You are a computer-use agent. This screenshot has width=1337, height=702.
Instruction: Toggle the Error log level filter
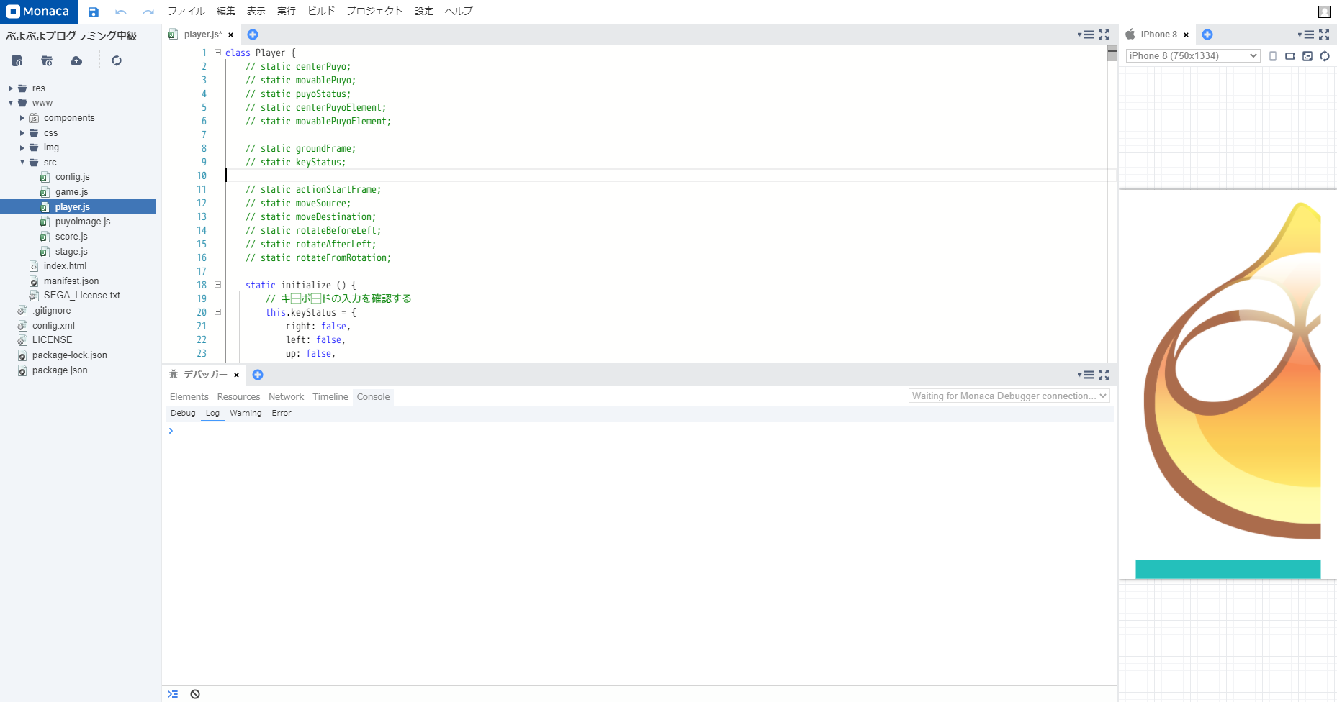(x=282, y=414)
